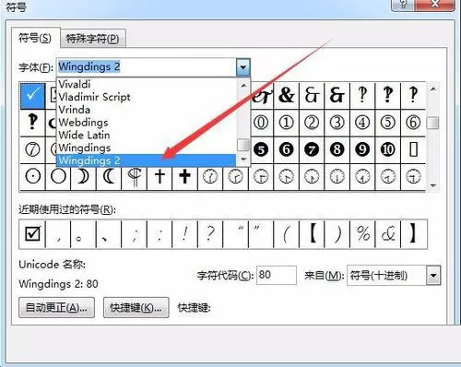This screenshot has height=367, width=461.
Task: Click the symbol grid scrollbar thumb
Action: tap(433, 123)
